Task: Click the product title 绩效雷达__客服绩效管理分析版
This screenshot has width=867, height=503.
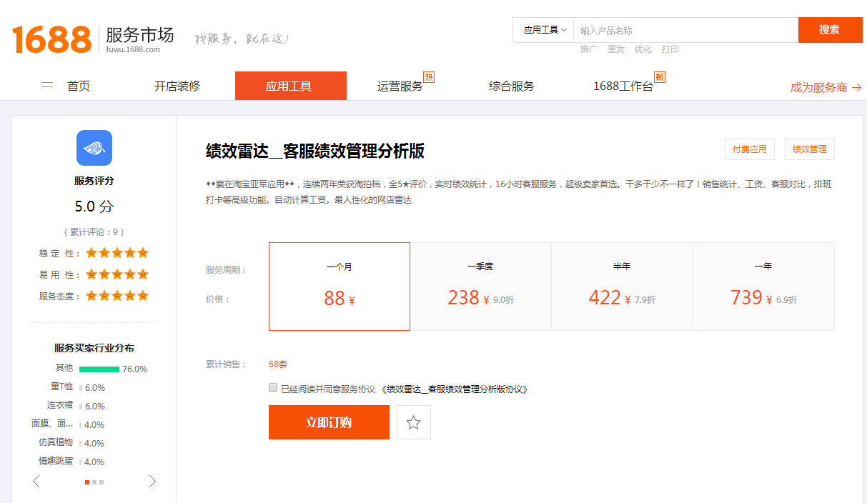Action: point(315,151)
